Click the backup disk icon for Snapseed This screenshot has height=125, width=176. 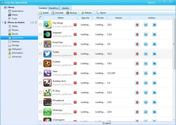tap(146, 34)
